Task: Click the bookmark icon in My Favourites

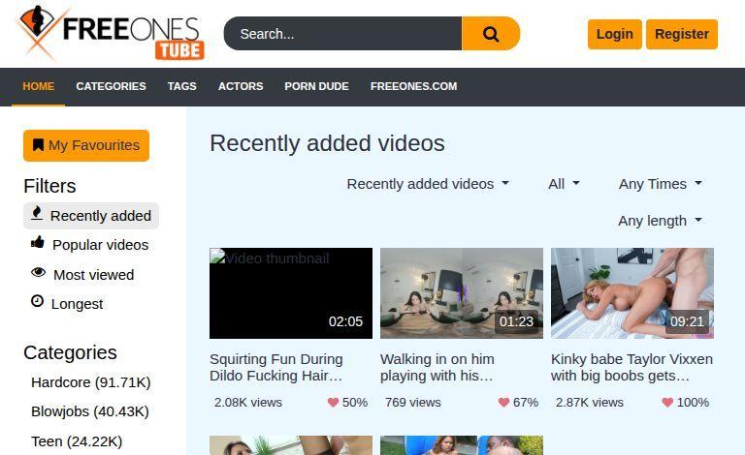Action: [38, 145]
